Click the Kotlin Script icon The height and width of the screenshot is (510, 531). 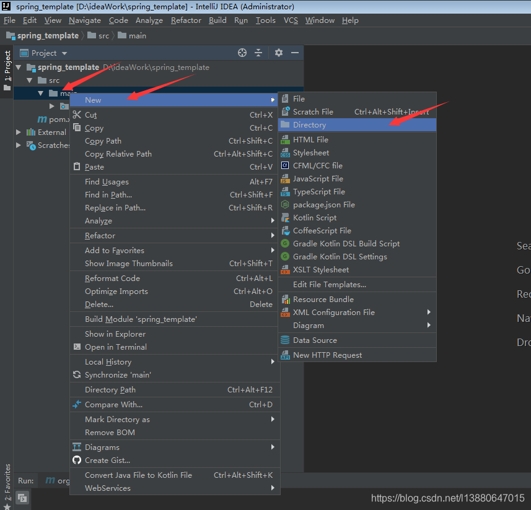coord(286,217)
